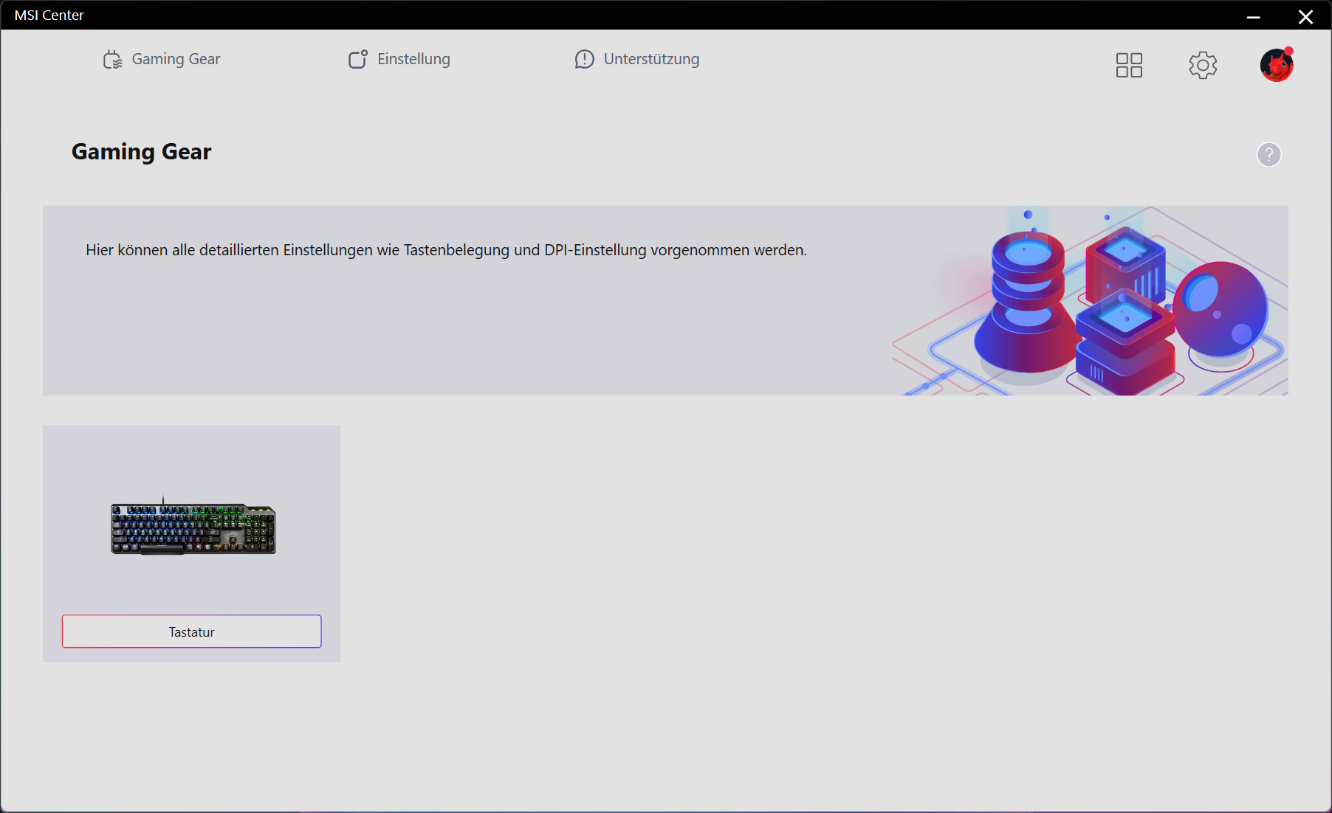Open the MSI dragon user profile avatar
Screen dimensions: 1332x813
(x=1275, y=66)
